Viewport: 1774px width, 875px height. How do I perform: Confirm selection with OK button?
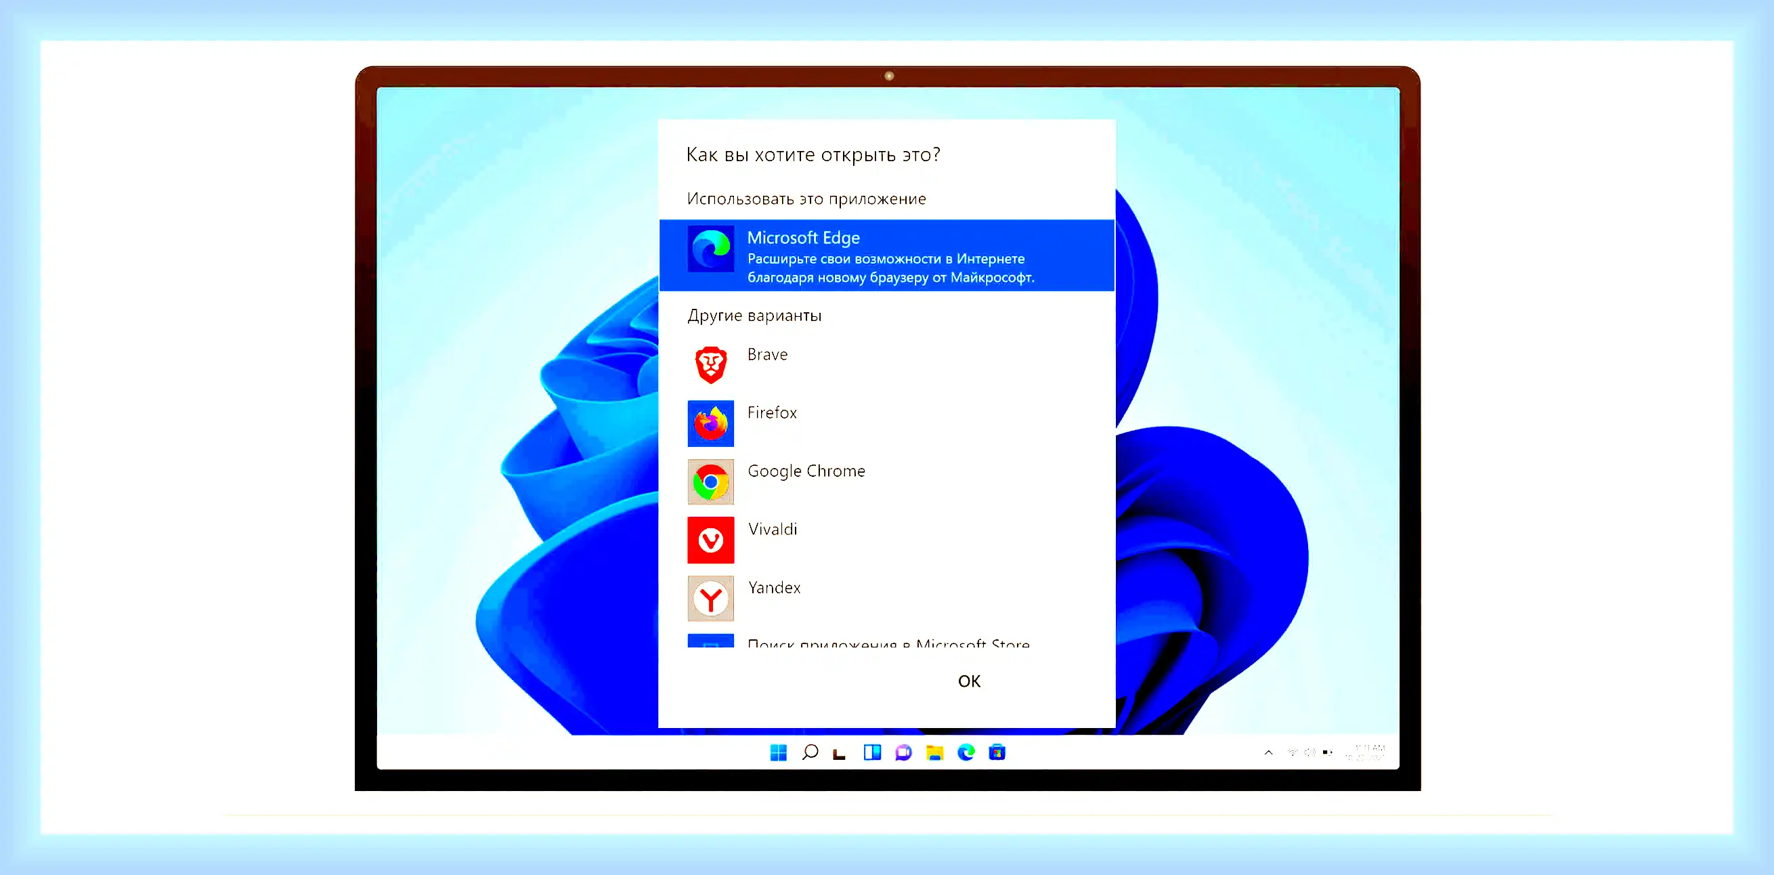(969, 681)
